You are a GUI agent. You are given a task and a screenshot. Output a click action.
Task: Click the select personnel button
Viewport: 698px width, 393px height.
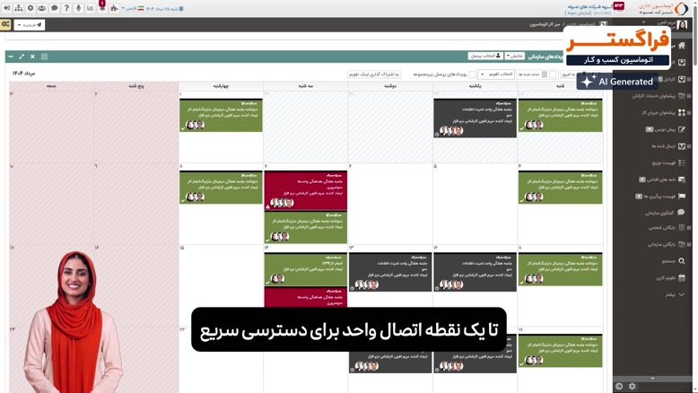coord(485,57)
